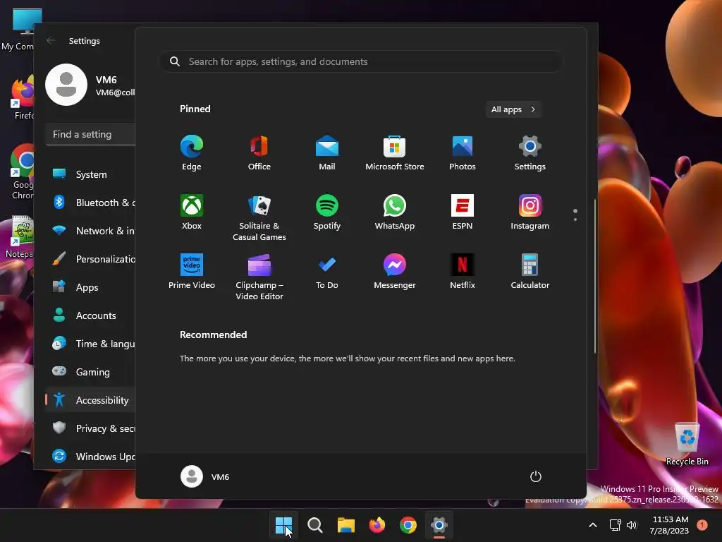Select System in Settings sidebar
Screen dimensions: 722x542
point(90,174)
